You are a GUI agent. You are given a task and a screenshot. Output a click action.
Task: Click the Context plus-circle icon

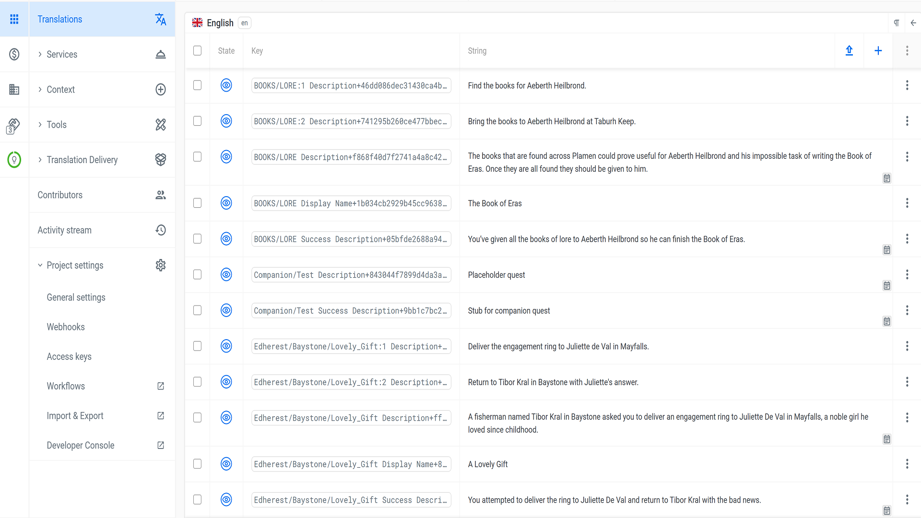(161, 89)
